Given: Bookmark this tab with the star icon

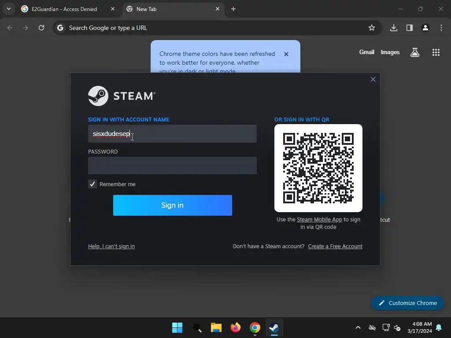Looking at the screenshot, I should click(372, 28).
